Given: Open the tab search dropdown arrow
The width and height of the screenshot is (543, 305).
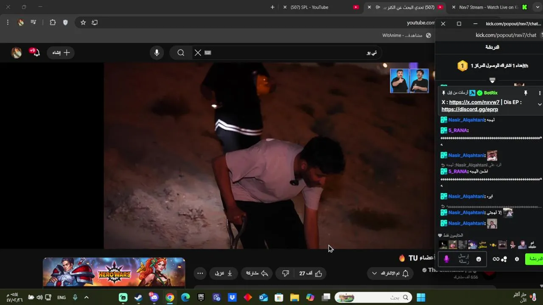Looking at the screenshot, I should tap(537, 7).
